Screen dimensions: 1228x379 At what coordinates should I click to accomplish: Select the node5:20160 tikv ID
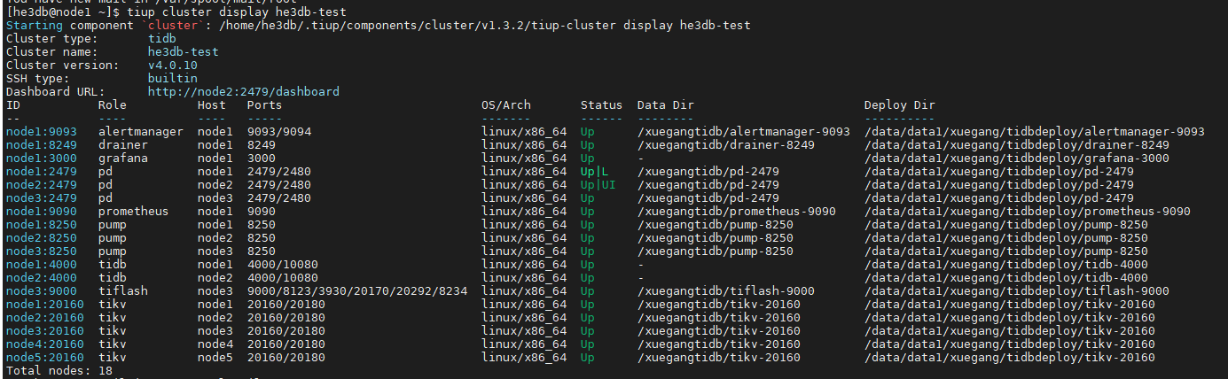pyautogui.click(x=44, y=358)
